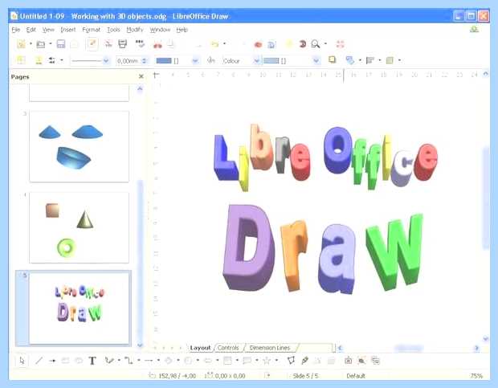498x388 pixels.
Task: Select the Curve tool
Action: 109,361
